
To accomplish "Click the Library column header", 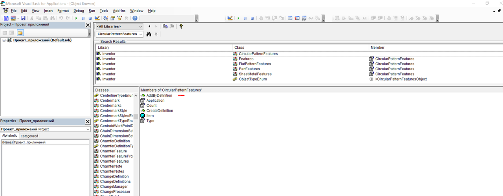I will tap(163, 48).
